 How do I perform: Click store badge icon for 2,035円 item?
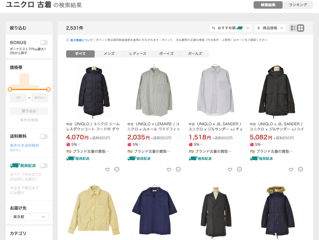(130, 152)
